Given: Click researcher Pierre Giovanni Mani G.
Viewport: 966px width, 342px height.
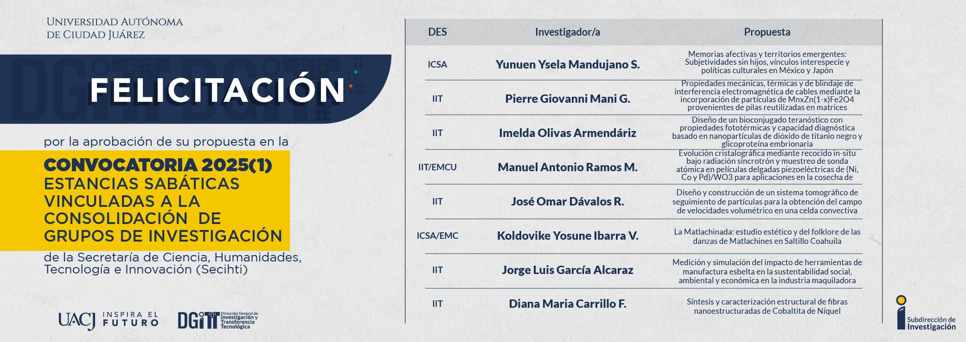Looking at the screenshot, I should (568, 99).
